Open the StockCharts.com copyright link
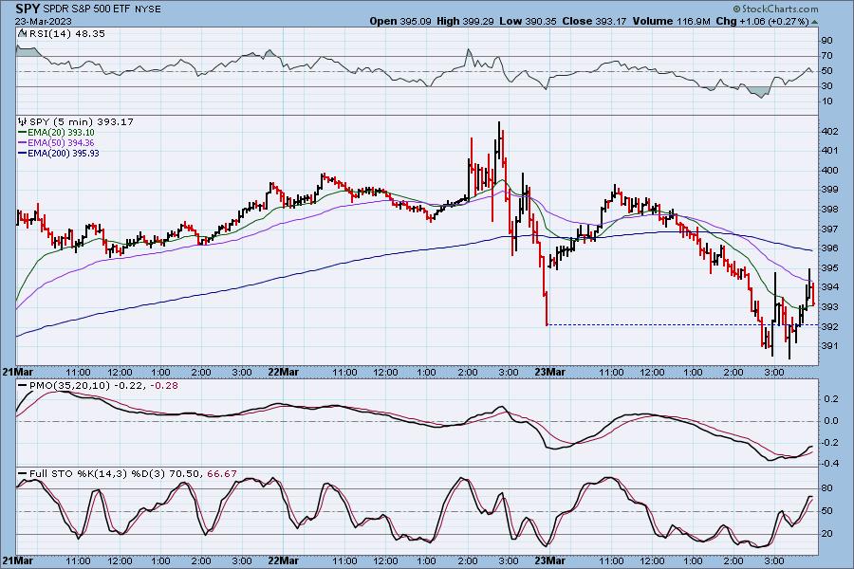This screenshot has width=854, height=569. click(x=775, y=9)
